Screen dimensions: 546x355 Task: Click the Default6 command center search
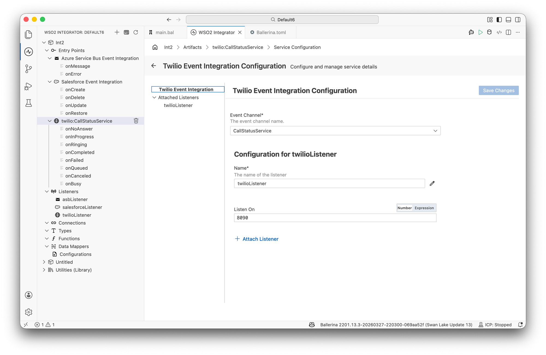[282, 20]
